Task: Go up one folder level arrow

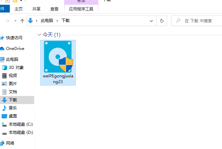Action: click(x=22, y=21)
